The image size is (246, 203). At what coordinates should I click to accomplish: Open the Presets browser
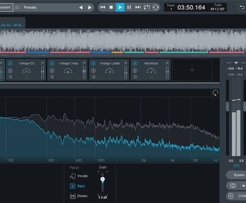(30, 7)
